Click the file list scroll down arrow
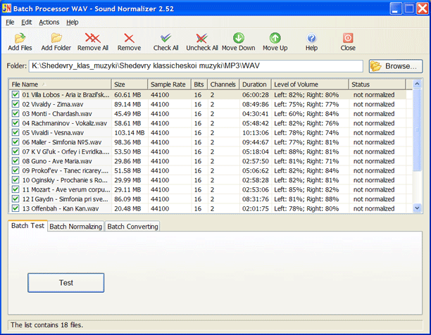The height and width of the screenshot is (335, 431). coord(417,208)
